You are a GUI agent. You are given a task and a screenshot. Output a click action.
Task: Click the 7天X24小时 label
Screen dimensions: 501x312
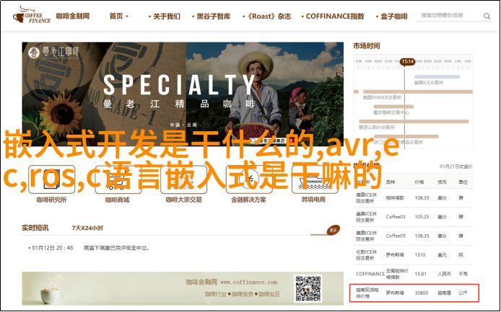[x=87, y=228]
